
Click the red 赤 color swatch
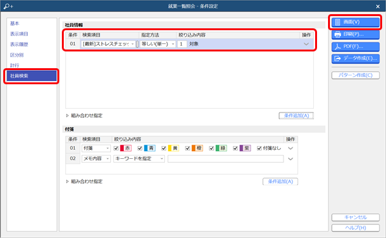[126, 149]
